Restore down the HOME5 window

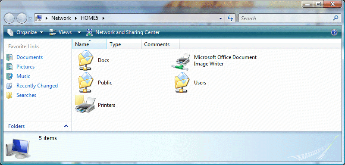pyautogui.click(x=318, y=4)
